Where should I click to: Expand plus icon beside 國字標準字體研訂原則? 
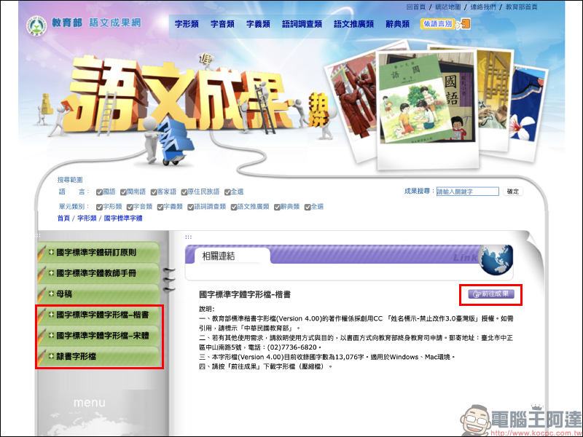(x=51, y=252)
